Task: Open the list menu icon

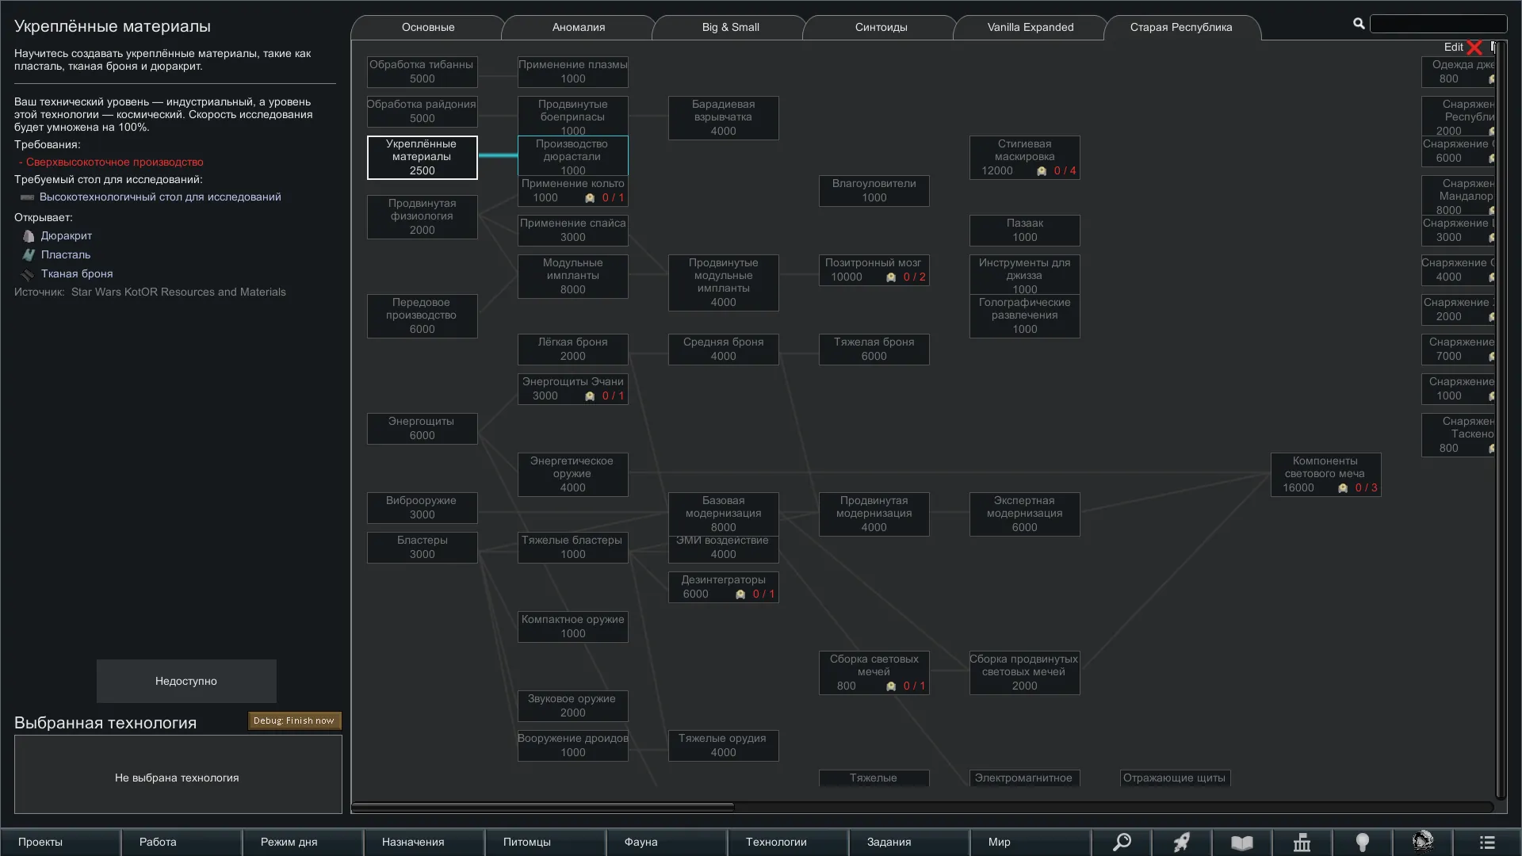Action: click(1487, 842)
